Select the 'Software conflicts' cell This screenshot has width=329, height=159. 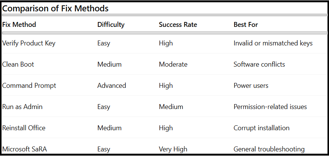click(259, 64)
